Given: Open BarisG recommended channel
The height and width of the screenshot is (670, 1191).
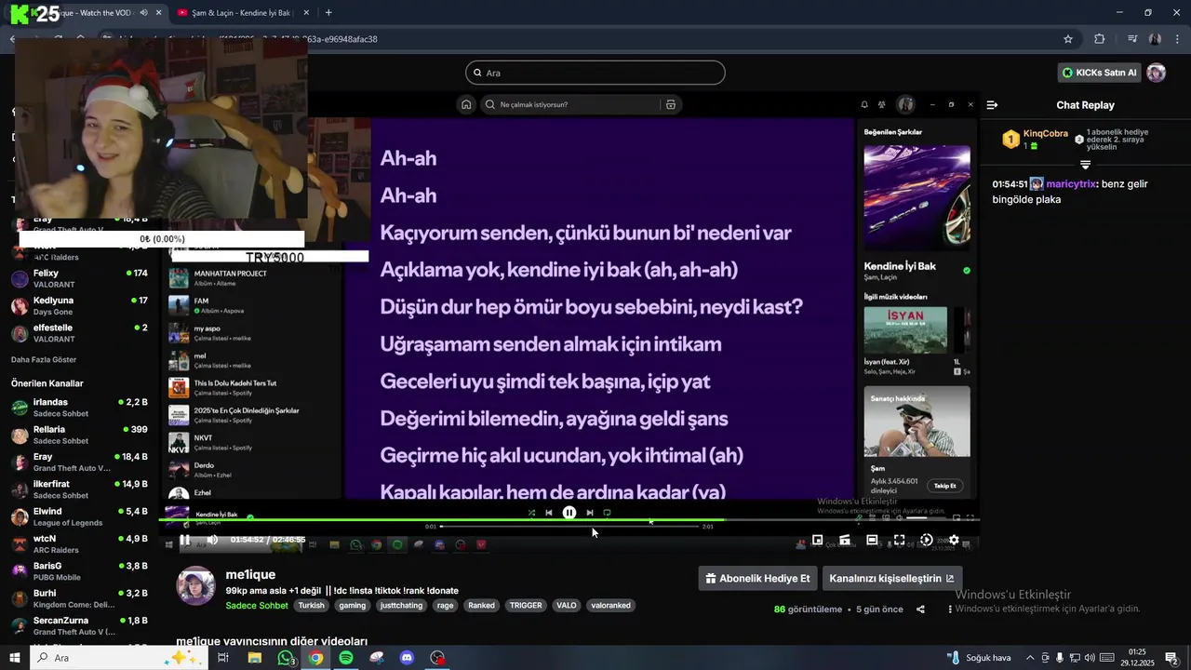Looking at the screenshot, I should [79, 571].
